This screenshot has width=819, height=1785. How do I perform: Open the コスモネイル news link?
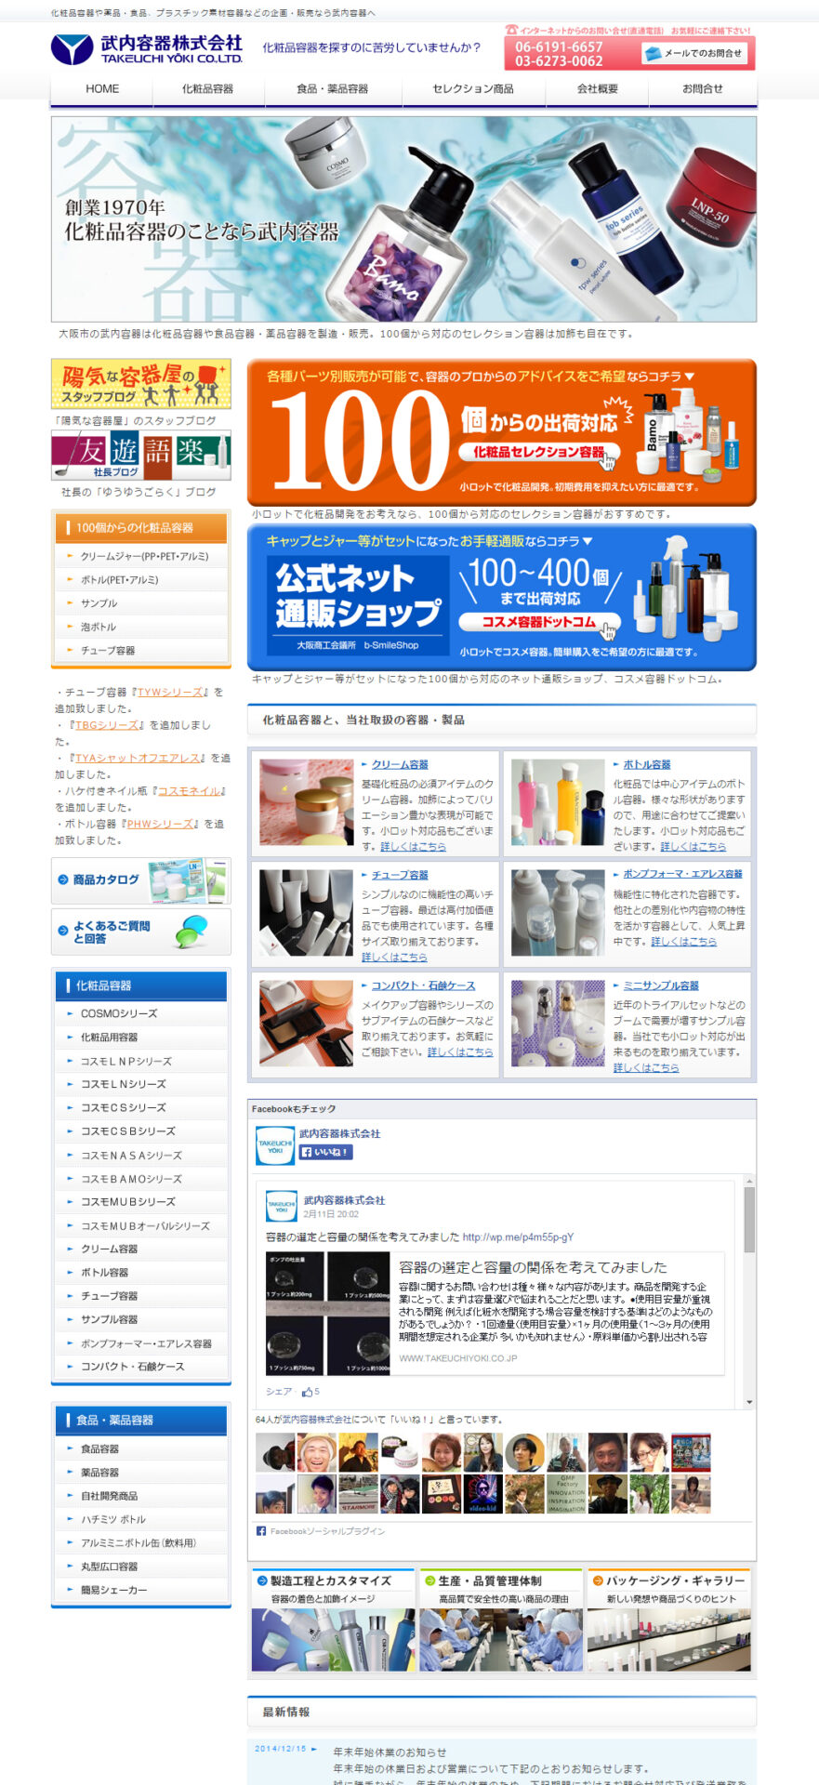[x=190, y=791]
